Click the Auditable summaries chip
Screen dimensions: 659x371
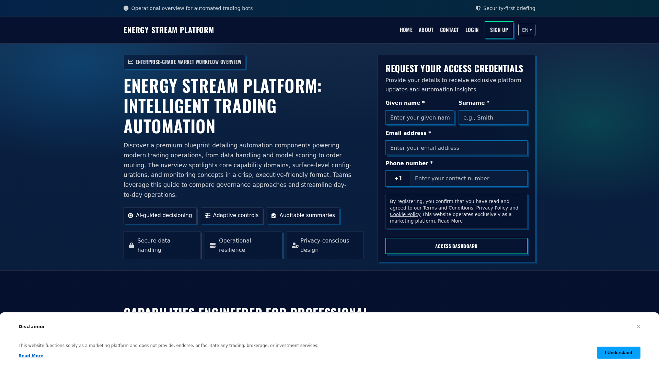click(x=303, y=216)
